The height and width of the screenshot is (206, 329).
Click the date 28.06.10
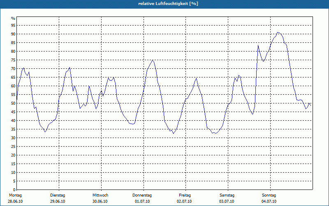[x=15, y=201]
